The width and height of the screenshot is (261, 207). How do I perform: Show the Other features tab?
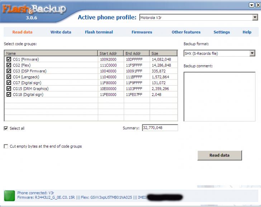pos(186,32)
